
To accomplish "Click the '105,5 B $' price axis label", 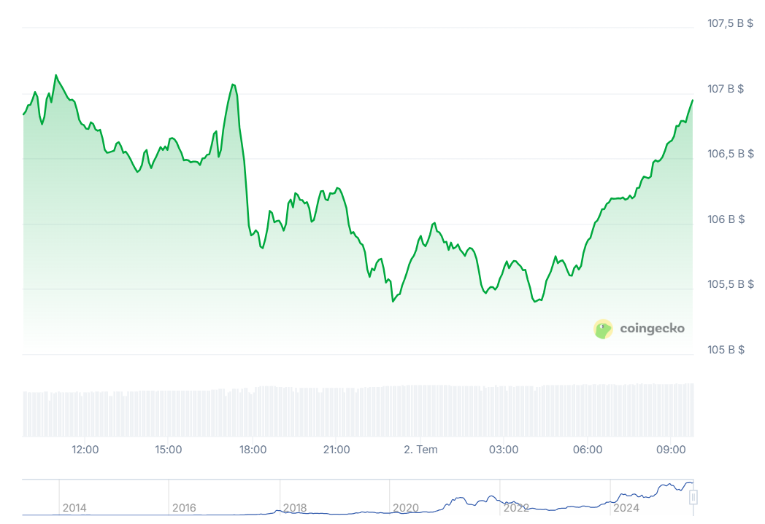I will click(731, 284).
